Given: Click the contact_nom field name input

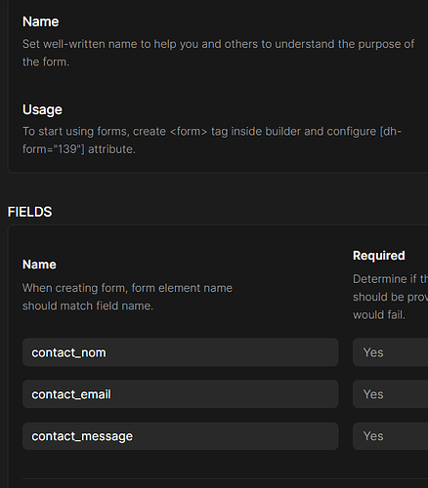Looking at the screenshot, I should 181,352.
